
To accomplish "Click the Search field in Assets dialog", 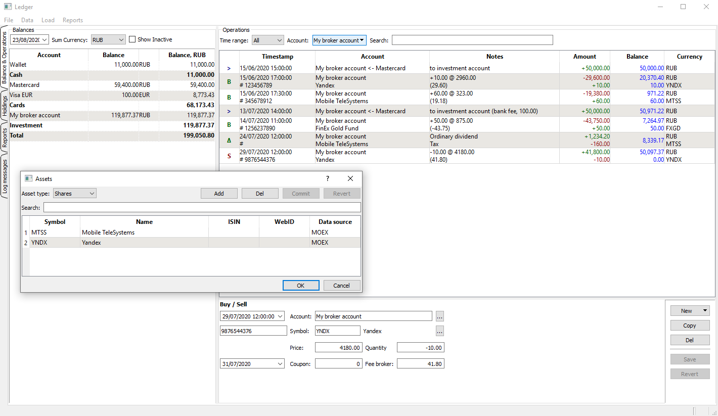I will click(x=202, y=207).
